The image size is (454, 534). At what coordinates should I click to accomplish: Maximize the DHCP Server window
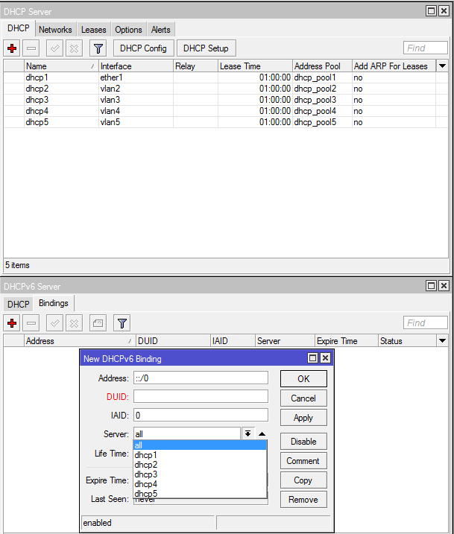pyautogui.click(x=431, y=11)
